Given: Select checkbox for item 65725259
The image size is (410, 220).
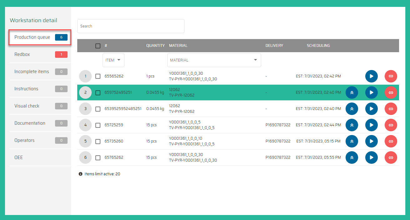Looking at the screenshot, I should point(98,125).
